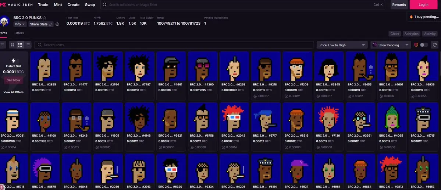The image size is (441, 190).
Task: Open punk #8575 with purple hair
Action: click(x=45, y=169)
